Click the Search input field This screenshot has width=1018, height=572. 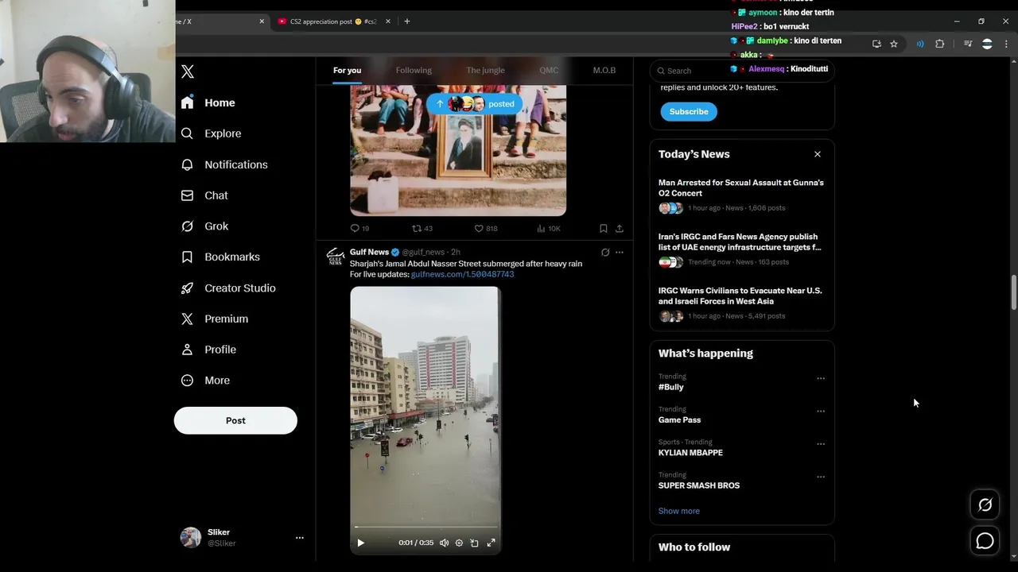coord(742,71)
